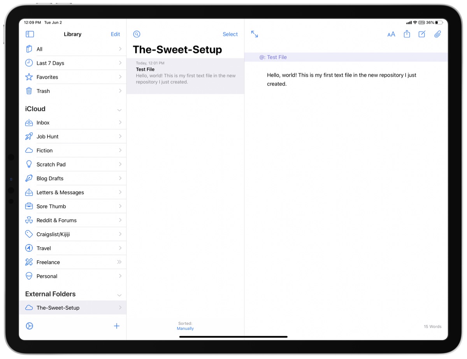This screenshot has width=467, height=359.
Task: Select The-Sweet-Setup external folder label
Action: 58,308
